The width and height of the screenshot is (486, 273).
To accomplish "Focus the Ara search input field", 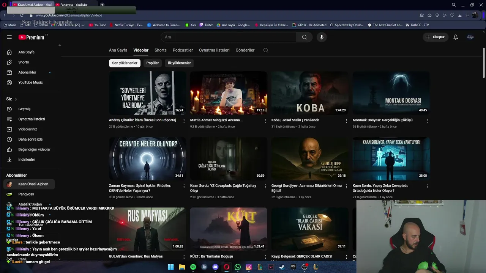I will (x=229, y=37).
